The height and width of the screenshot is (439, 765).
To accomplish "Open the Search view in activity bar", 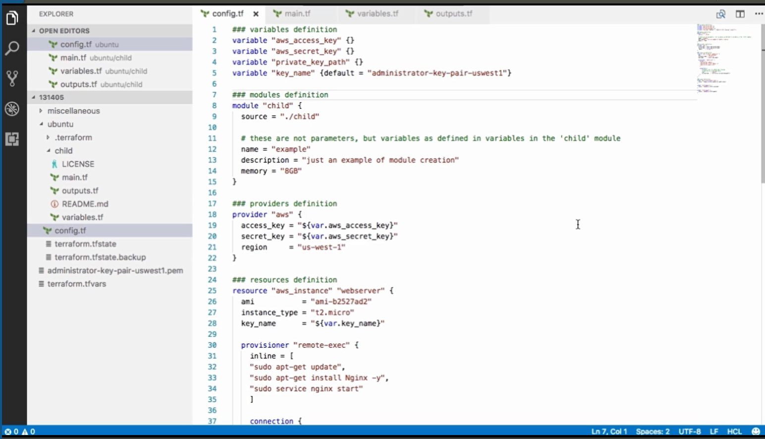I will coord(12,48).
